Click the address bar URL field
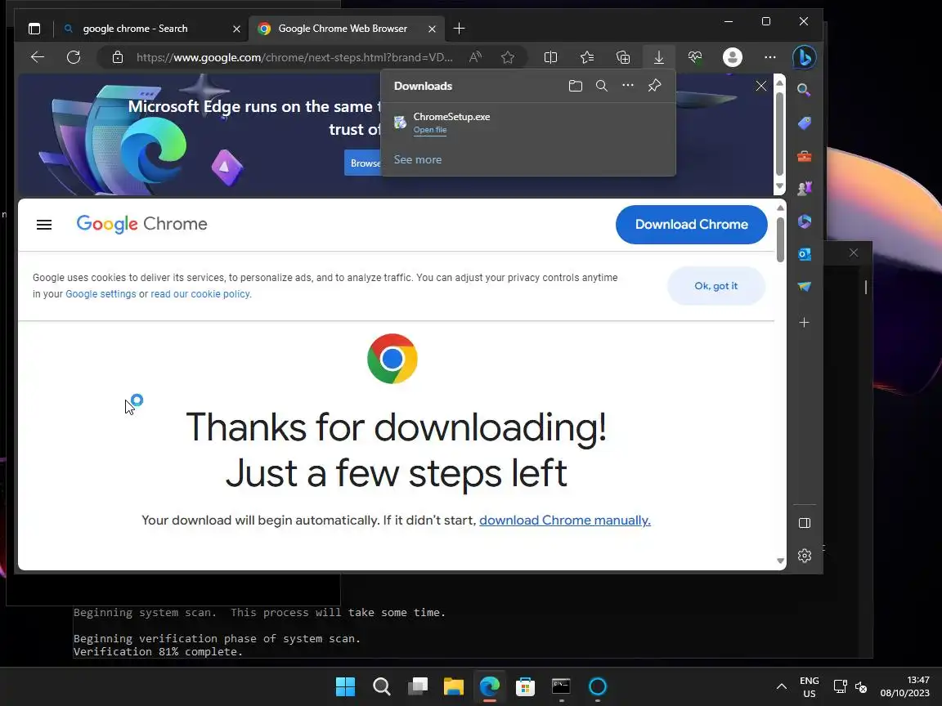This screenshot has width=942, height=706. point(294,57)
